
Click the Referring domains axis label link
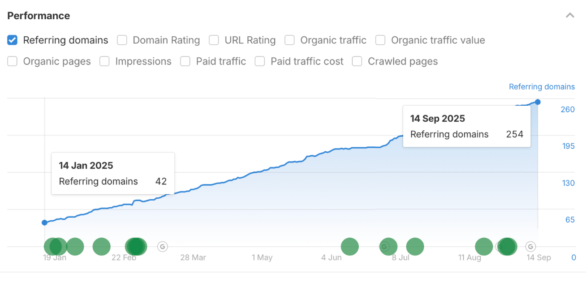[542, 86]
